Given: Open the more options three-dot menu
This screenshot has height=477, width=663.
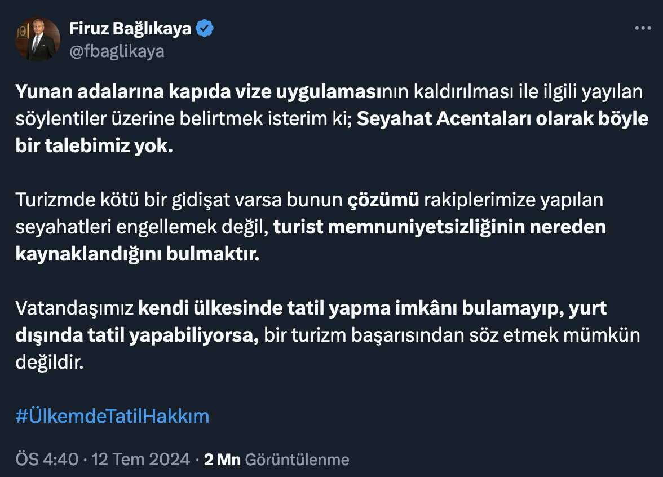Looking at the screenshot, I should click(643, 29).
